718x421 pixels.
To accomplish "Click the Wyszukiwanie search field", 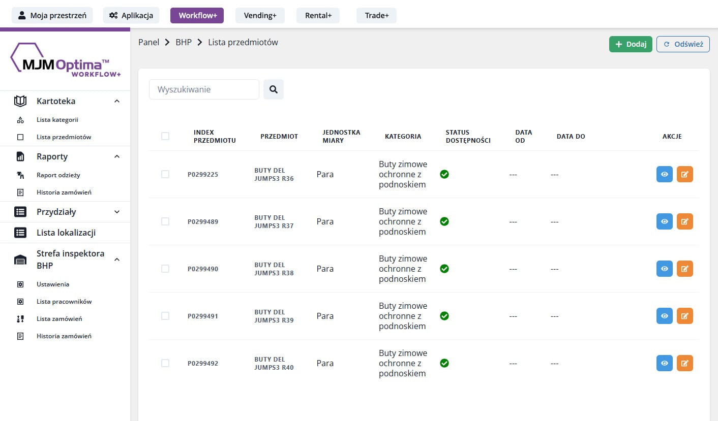I will point(204,89).
